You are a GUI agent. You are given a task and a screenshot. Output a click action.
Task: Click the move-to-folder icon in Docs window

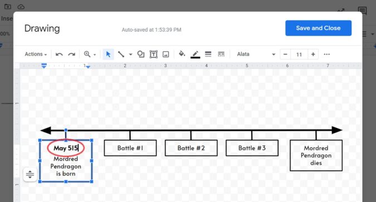click(x=8, y=7)
